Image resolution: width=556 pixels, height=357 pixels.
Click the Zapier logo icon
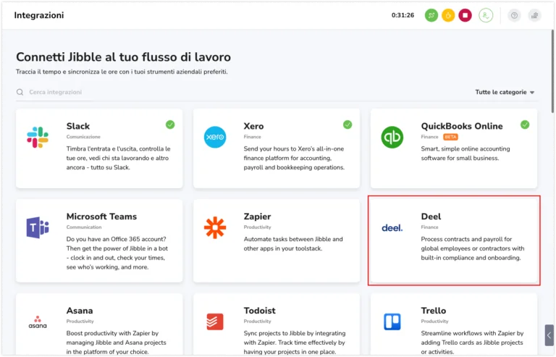click(x=215, y=227)
